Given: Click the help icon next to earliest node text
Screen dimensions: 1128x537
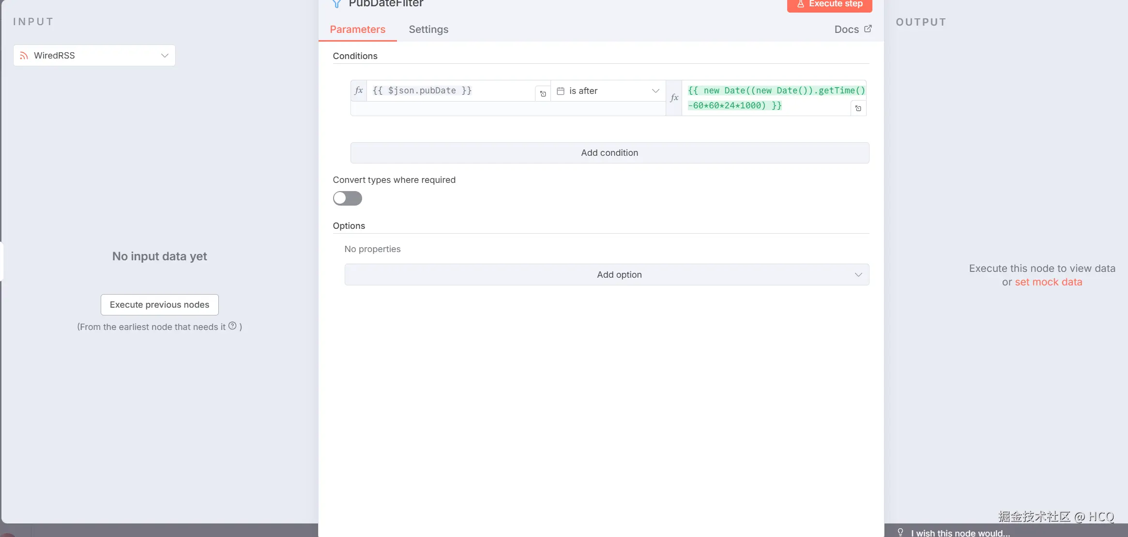Looking at the screenshot, I should pyautogui.click(x=232, y=326).
